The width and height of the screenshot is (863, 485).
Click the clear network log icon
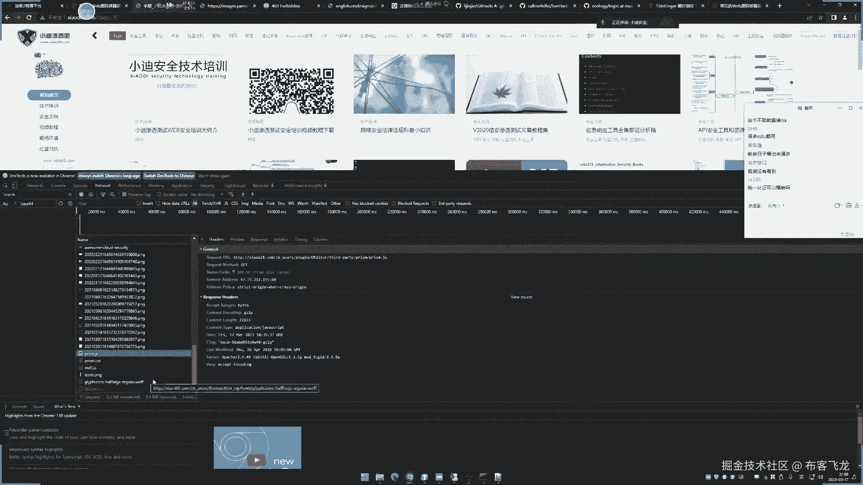pyautogui.click(x=91, y=194)
